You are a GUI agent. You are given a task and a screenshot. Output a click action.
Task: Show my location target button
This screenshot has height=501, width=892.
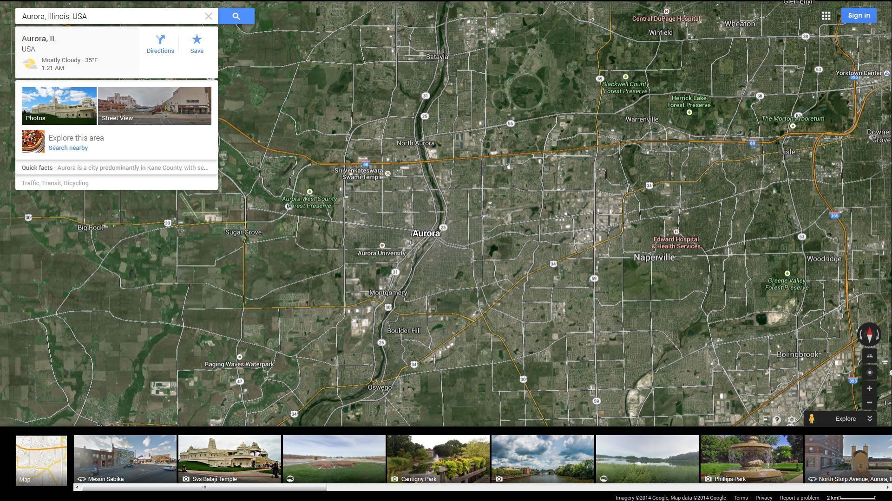click(869, 373)
